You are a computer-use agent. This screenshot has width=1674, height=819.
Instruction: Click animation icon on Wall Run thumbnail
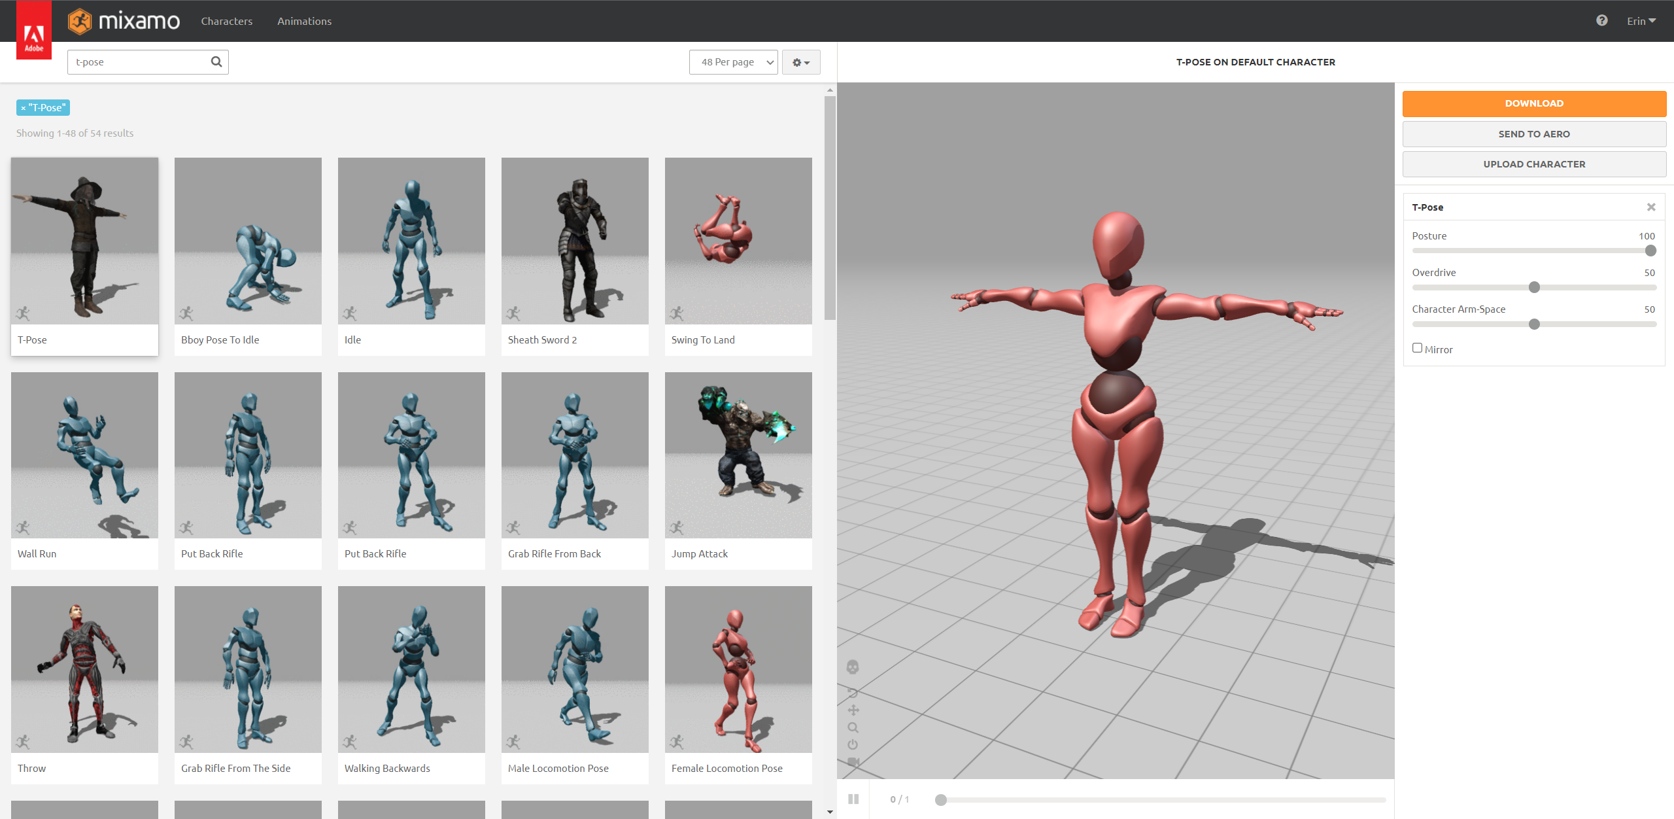click(x=24, y=527)
